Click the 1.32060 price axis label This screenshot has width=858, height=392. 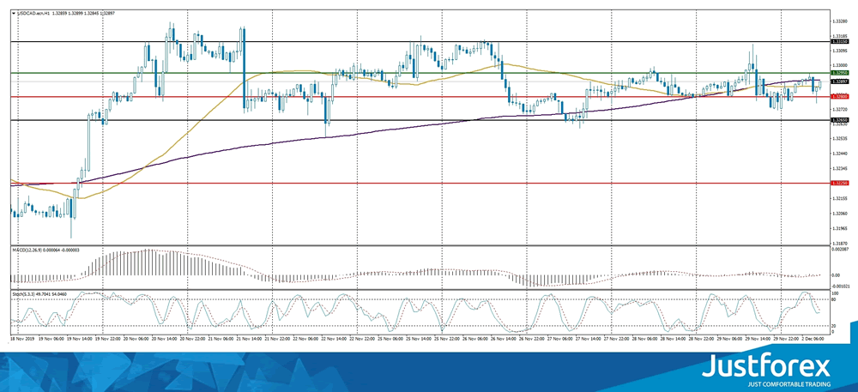(x=839, y=214)
